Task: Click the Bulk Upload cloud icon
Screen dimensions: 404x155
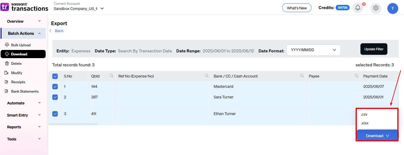Action: pyautogui.click(x=7, y=45)
